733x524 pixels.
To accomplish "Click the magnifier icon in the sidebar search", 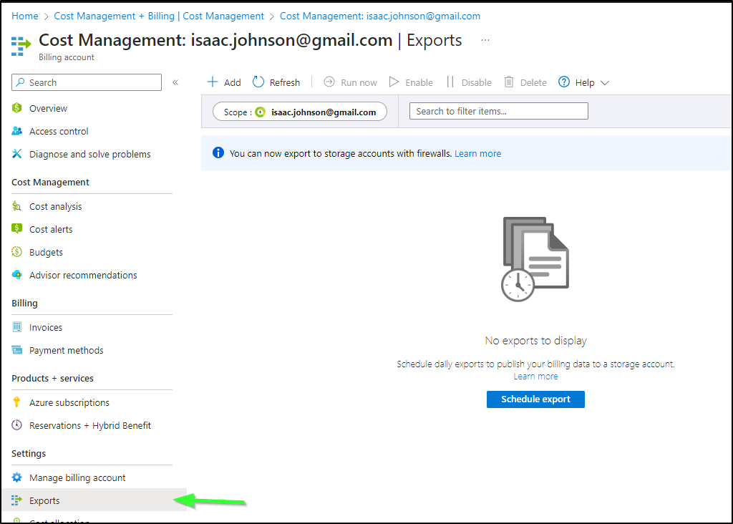I will (x=20, y=82).
